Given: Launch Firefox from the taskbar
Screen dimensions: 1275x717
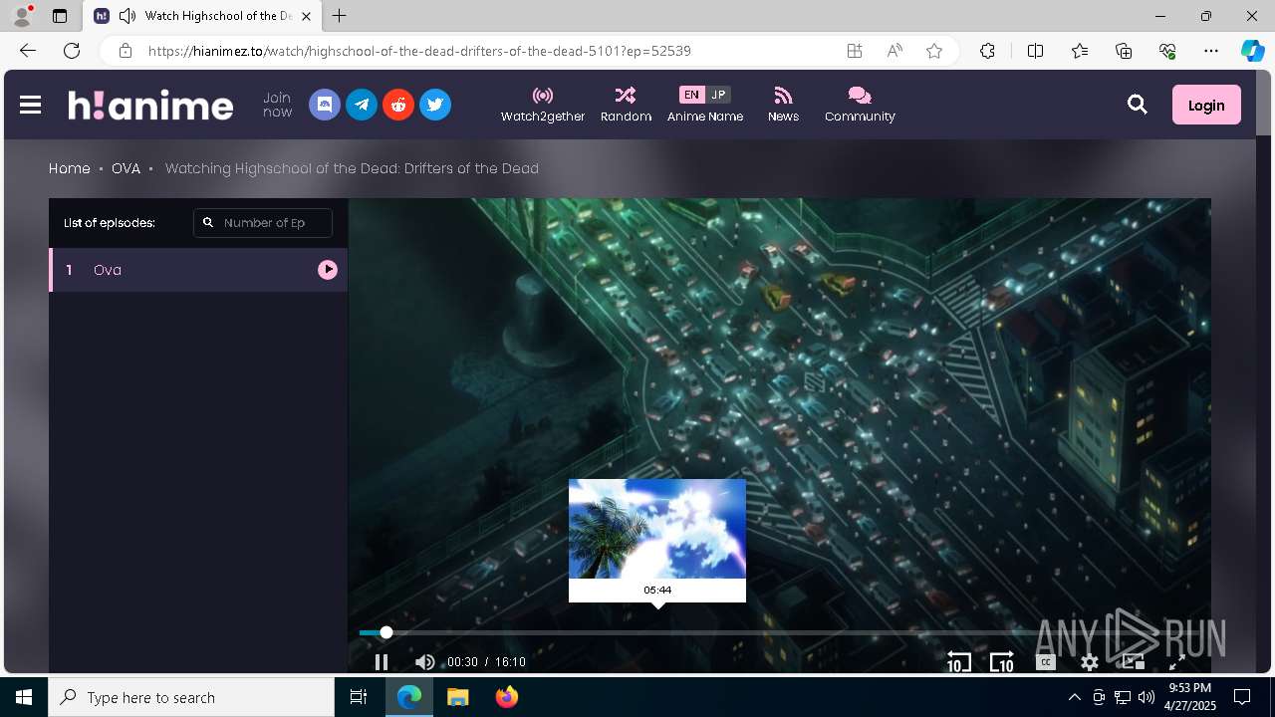Looking at the screenshot, I should [507, 697].
